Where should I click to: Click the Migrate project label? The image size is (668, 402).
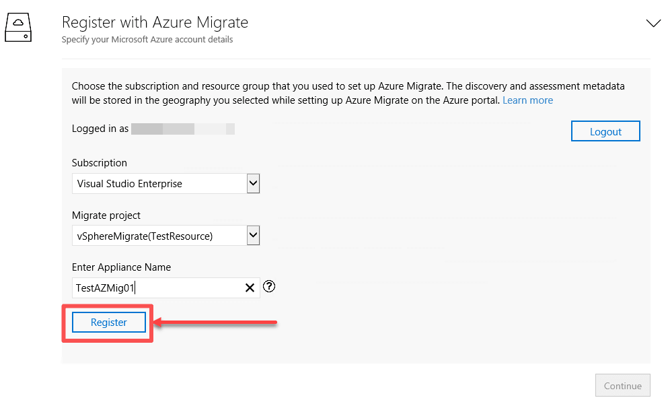coord(106,215)
